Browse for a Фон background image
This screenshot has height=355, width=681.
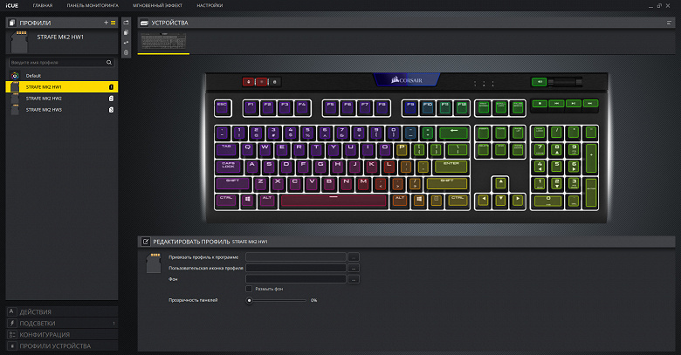pyautogui.click(x=354, y=279)
